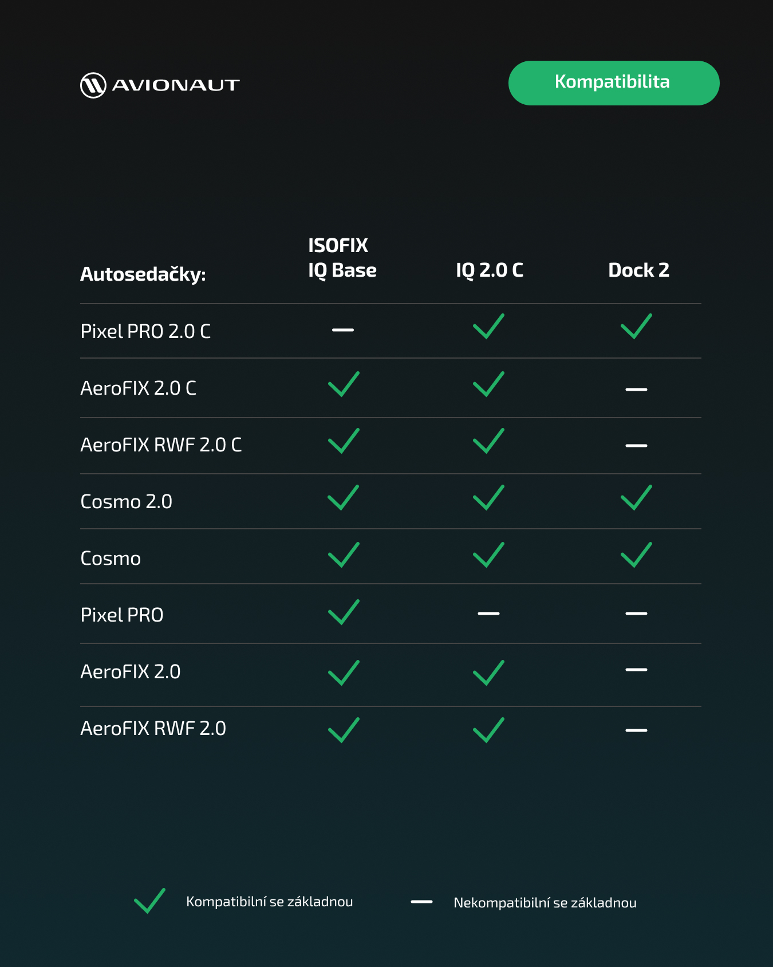773x967 pixels.
Task: Click the legend's white dash icon
Action: [x=421, y=902]
